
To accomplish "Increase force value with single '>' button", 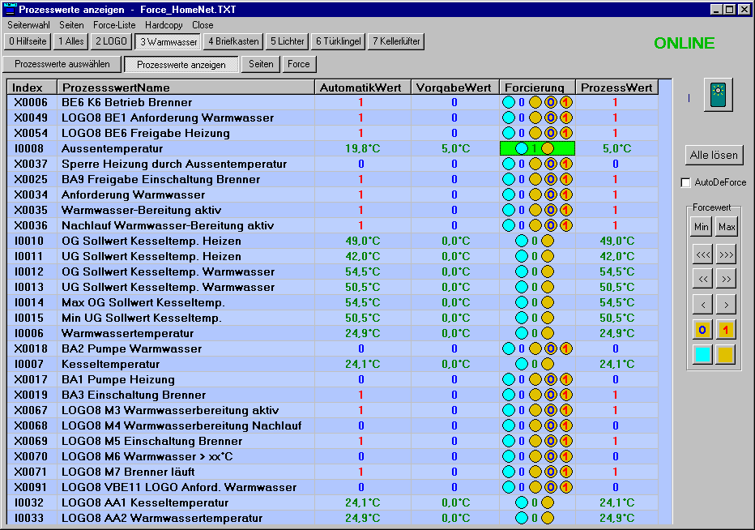I will point(726,305).
